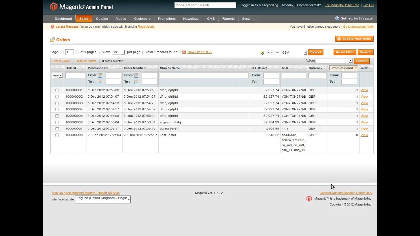Go to previous page arrow
The image size is (420, 236).
tap(62, 52)
